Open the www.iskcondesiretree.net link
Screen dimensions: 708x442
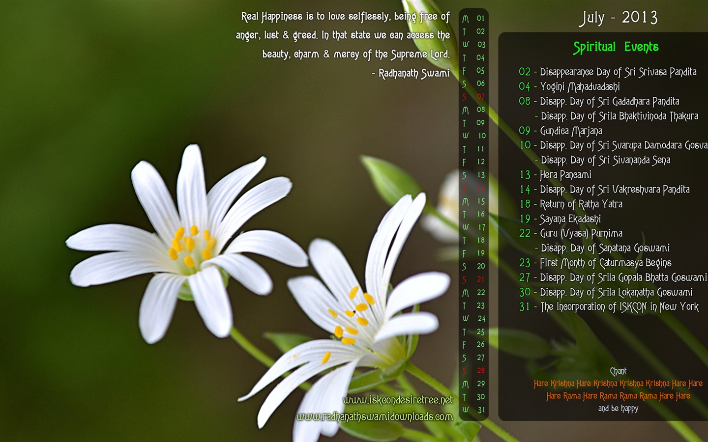tap(398, 400)
